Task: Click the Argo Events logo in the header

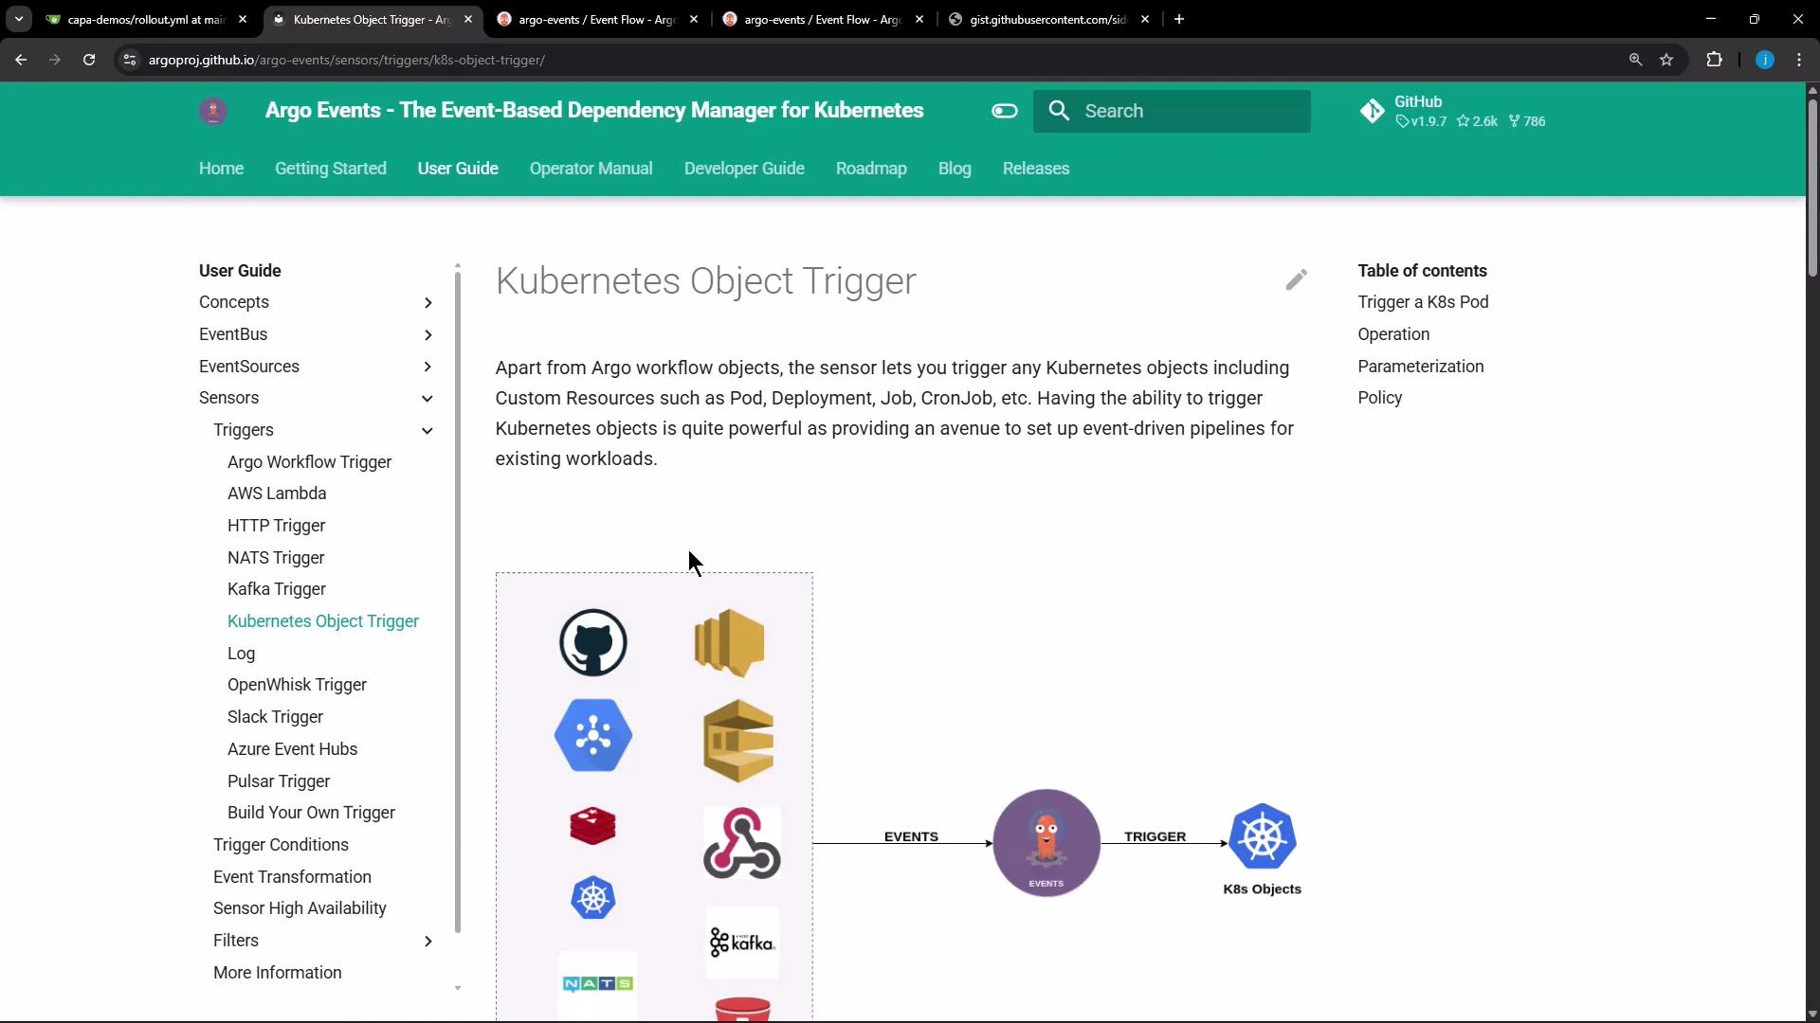Action: (213, 111)
